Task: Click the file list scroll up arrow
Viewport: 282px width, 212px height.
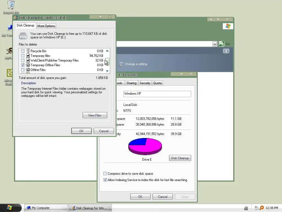Action: [107, 51]
